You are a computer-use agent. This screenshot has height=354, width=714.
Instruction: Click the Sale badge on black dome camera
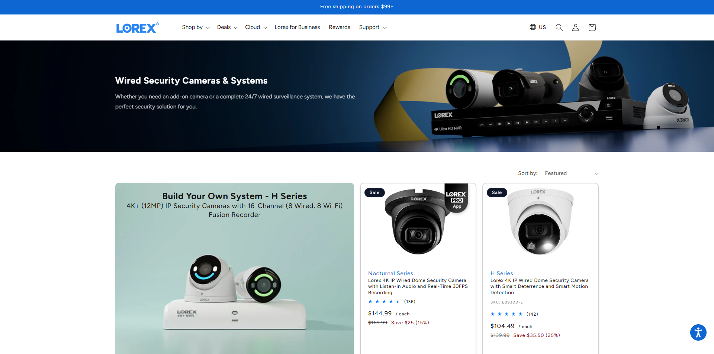[x=374, y=192]
